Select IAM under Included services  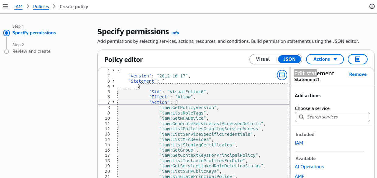tap(299, 143)
